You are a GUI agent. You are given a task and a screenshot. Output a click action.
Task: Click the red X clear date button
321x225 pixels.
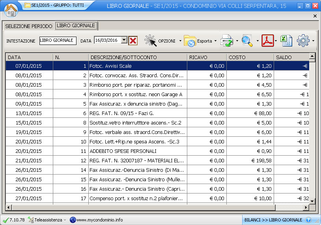click(x=133, y=41)
